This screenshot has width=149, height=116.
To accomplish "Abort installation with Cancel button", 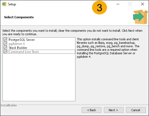I will tap(136, 110).
